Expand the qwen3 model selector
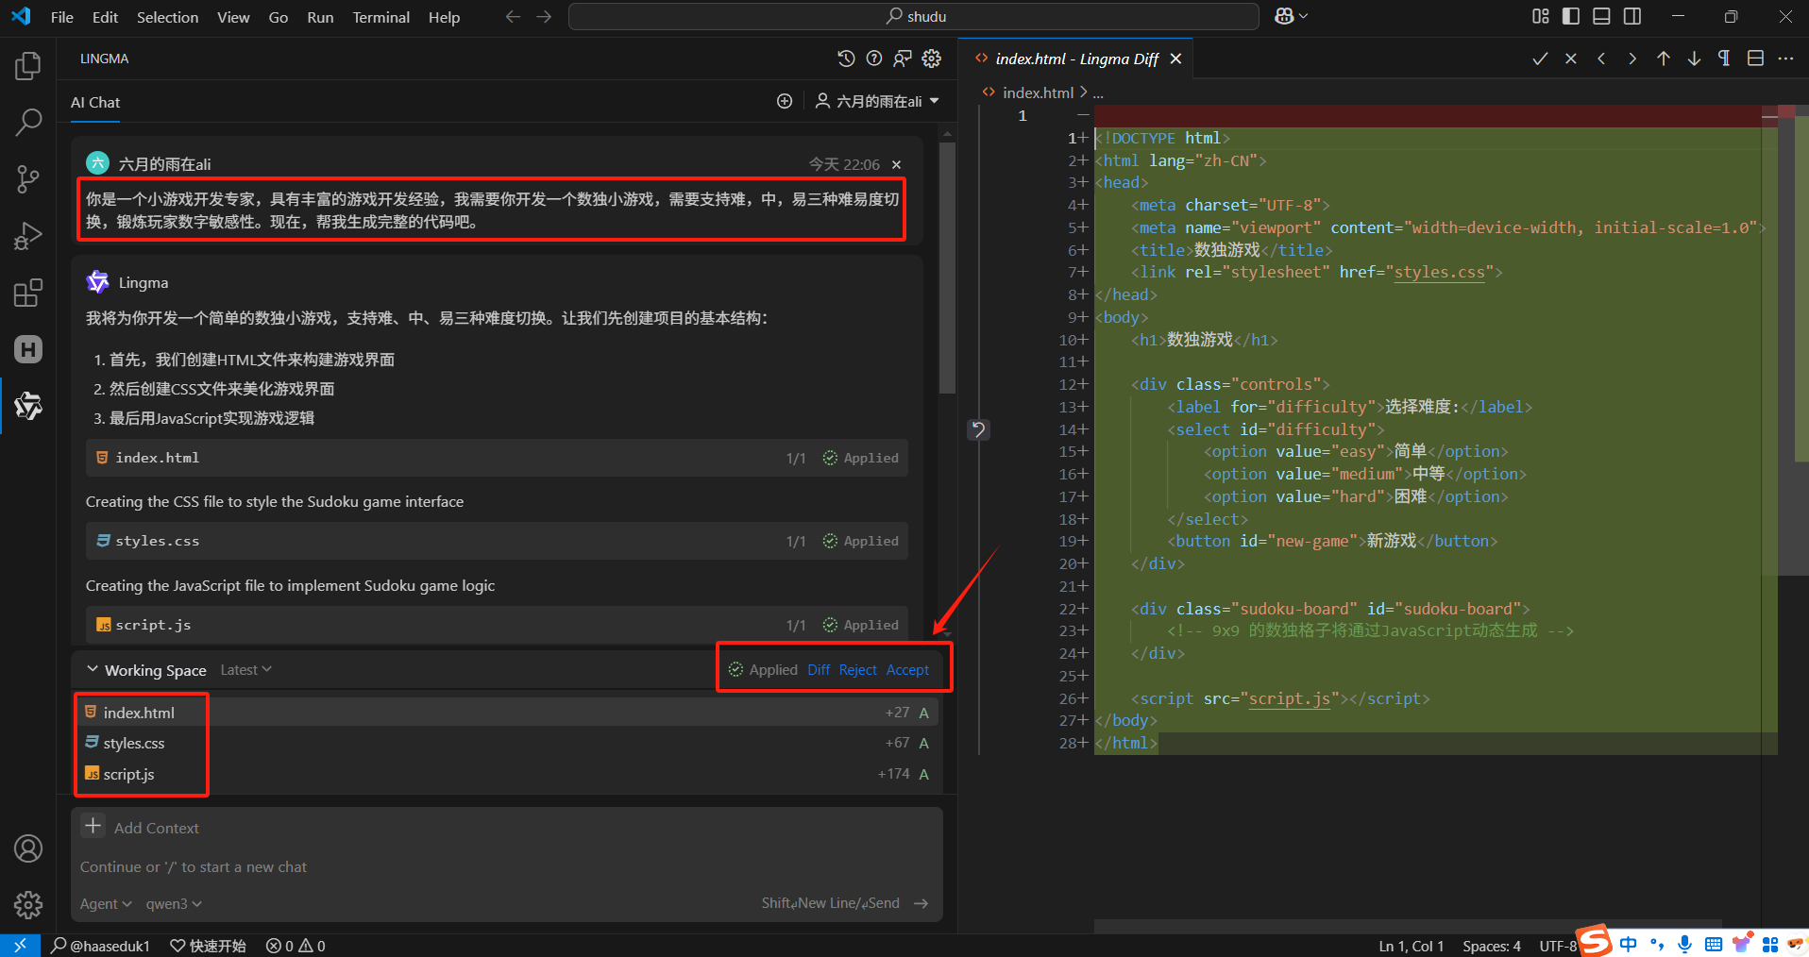Screen dimensions: 1809x957 click(x=173, y=903)
